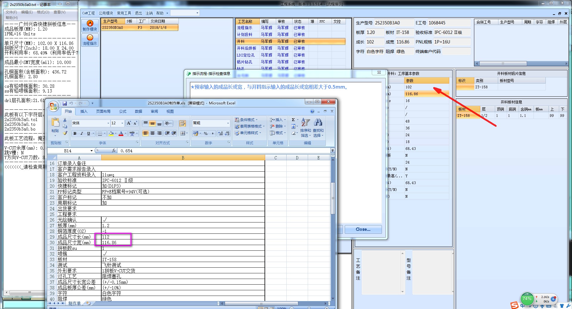
Task: Activate the Format Painter brush
Action: (65, 133)
